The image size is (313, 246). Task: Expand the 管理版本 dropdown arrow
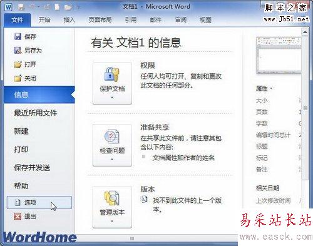(112, 221)
